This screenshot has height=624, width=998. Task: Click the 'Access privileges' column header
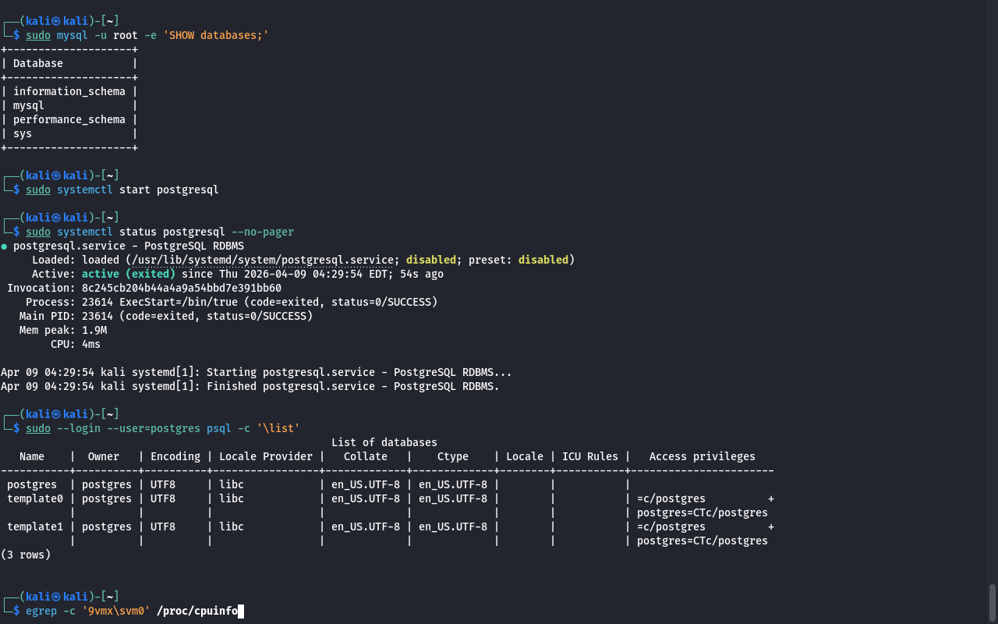point(702,456)
